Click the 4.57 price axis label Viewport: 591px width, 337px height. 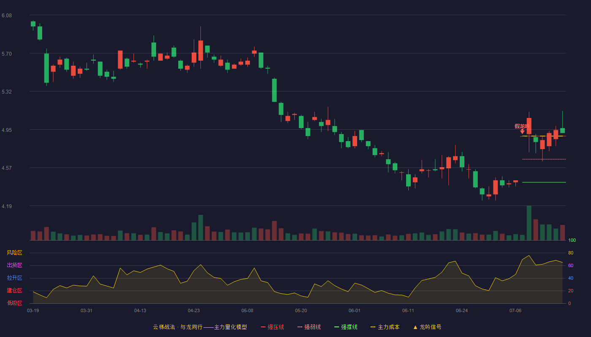click(x=7, y=168)
